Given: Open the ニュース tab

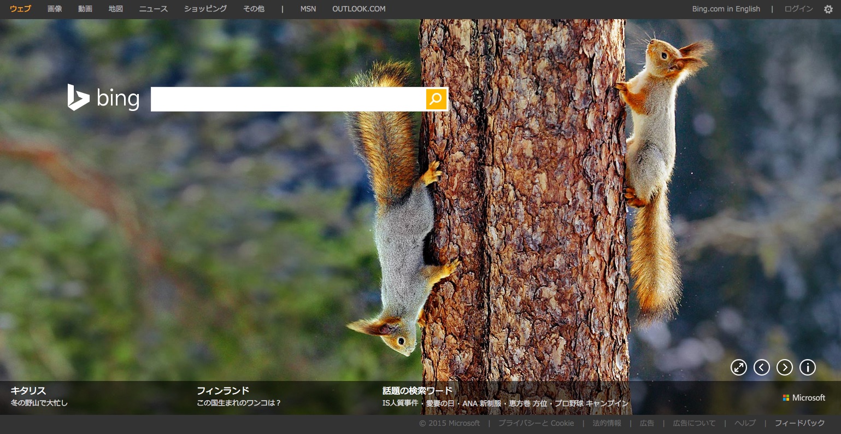Looking at the screenshot, I should pos(154,9).
